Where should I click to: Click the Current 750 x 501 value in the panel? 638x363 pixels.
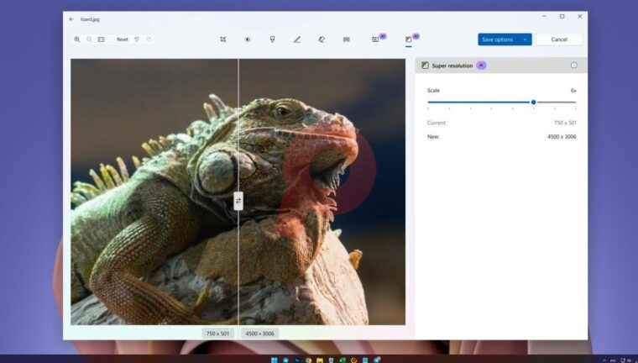tap(565, 123)
